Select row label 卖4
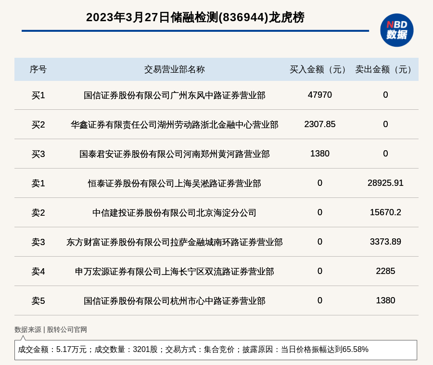The height and width of the screenshot is (365, 433). (38, 271)
